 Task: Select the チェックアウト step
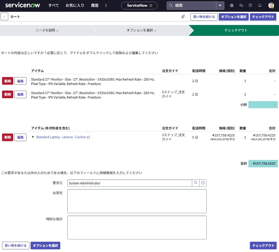[x=235, y=30]
